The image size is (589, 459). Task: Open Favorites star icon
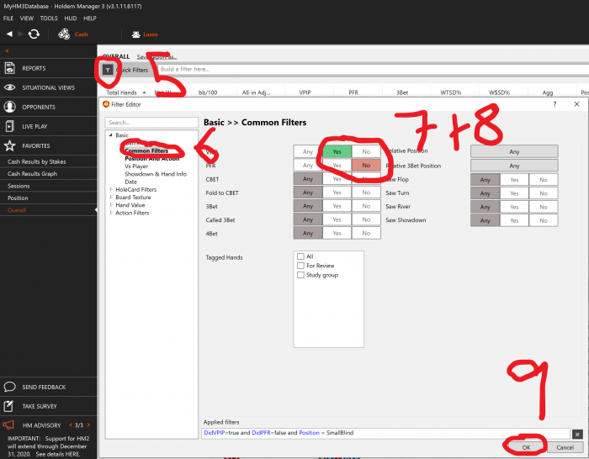point(10,145)
